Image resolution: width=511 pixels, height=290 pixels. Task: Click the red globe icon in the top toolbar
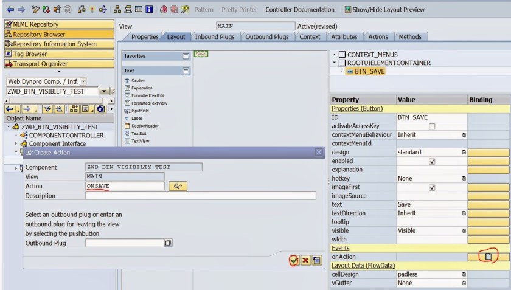(164, 10)
